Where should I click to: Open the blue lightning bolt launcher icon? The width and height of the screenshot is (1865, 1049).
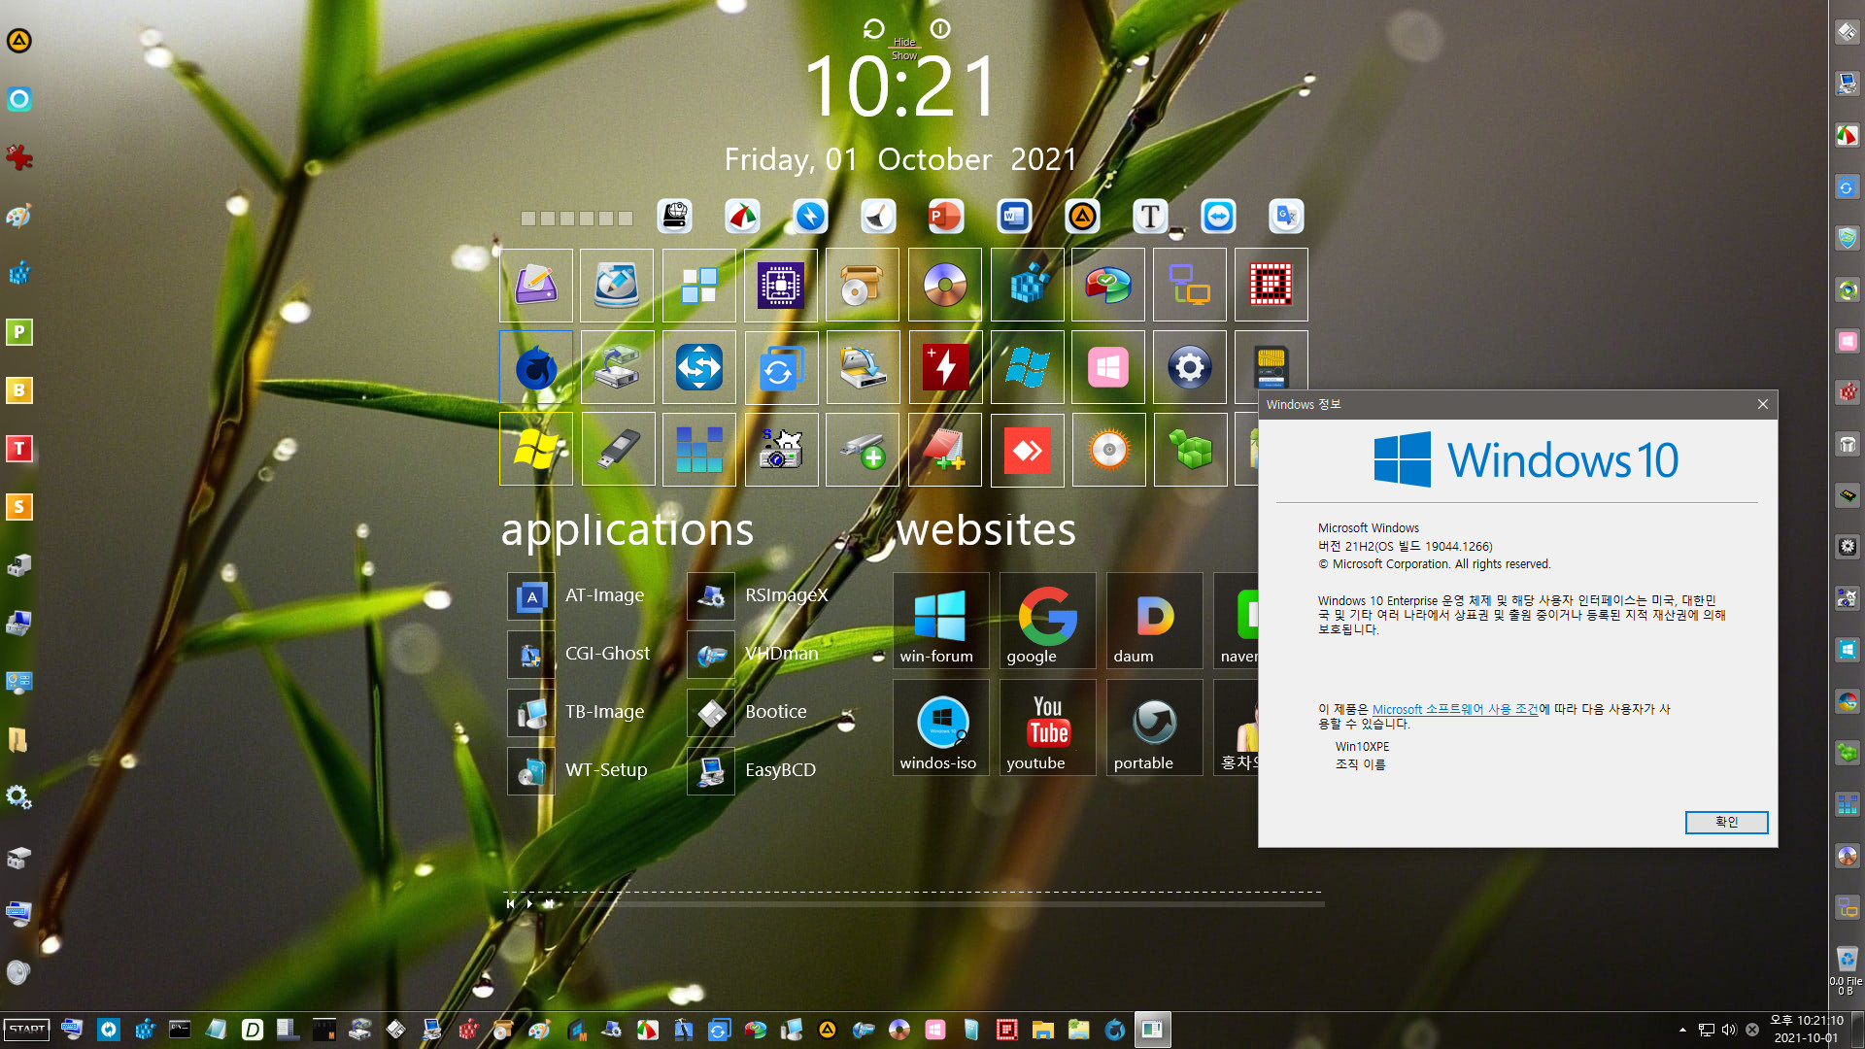point(810,217)
